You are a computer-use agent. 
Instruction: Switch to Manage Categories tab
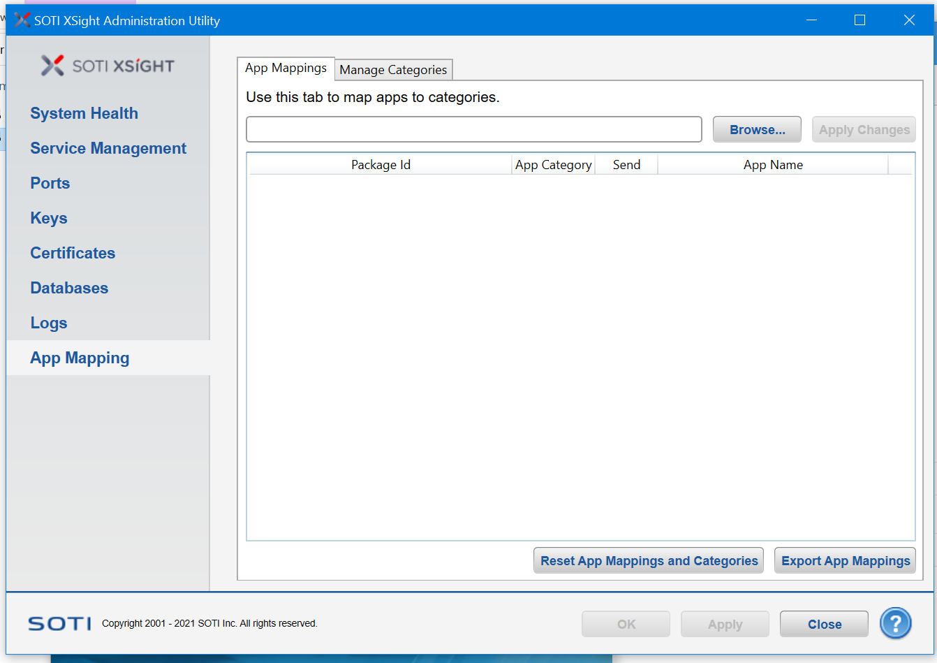click(393, 70)
